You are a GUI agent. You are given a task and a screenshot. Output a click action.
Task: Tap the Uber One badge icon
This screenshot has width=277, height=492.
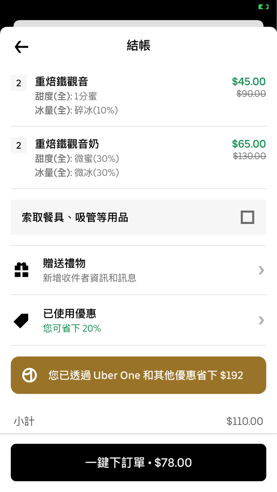[30, 375]
